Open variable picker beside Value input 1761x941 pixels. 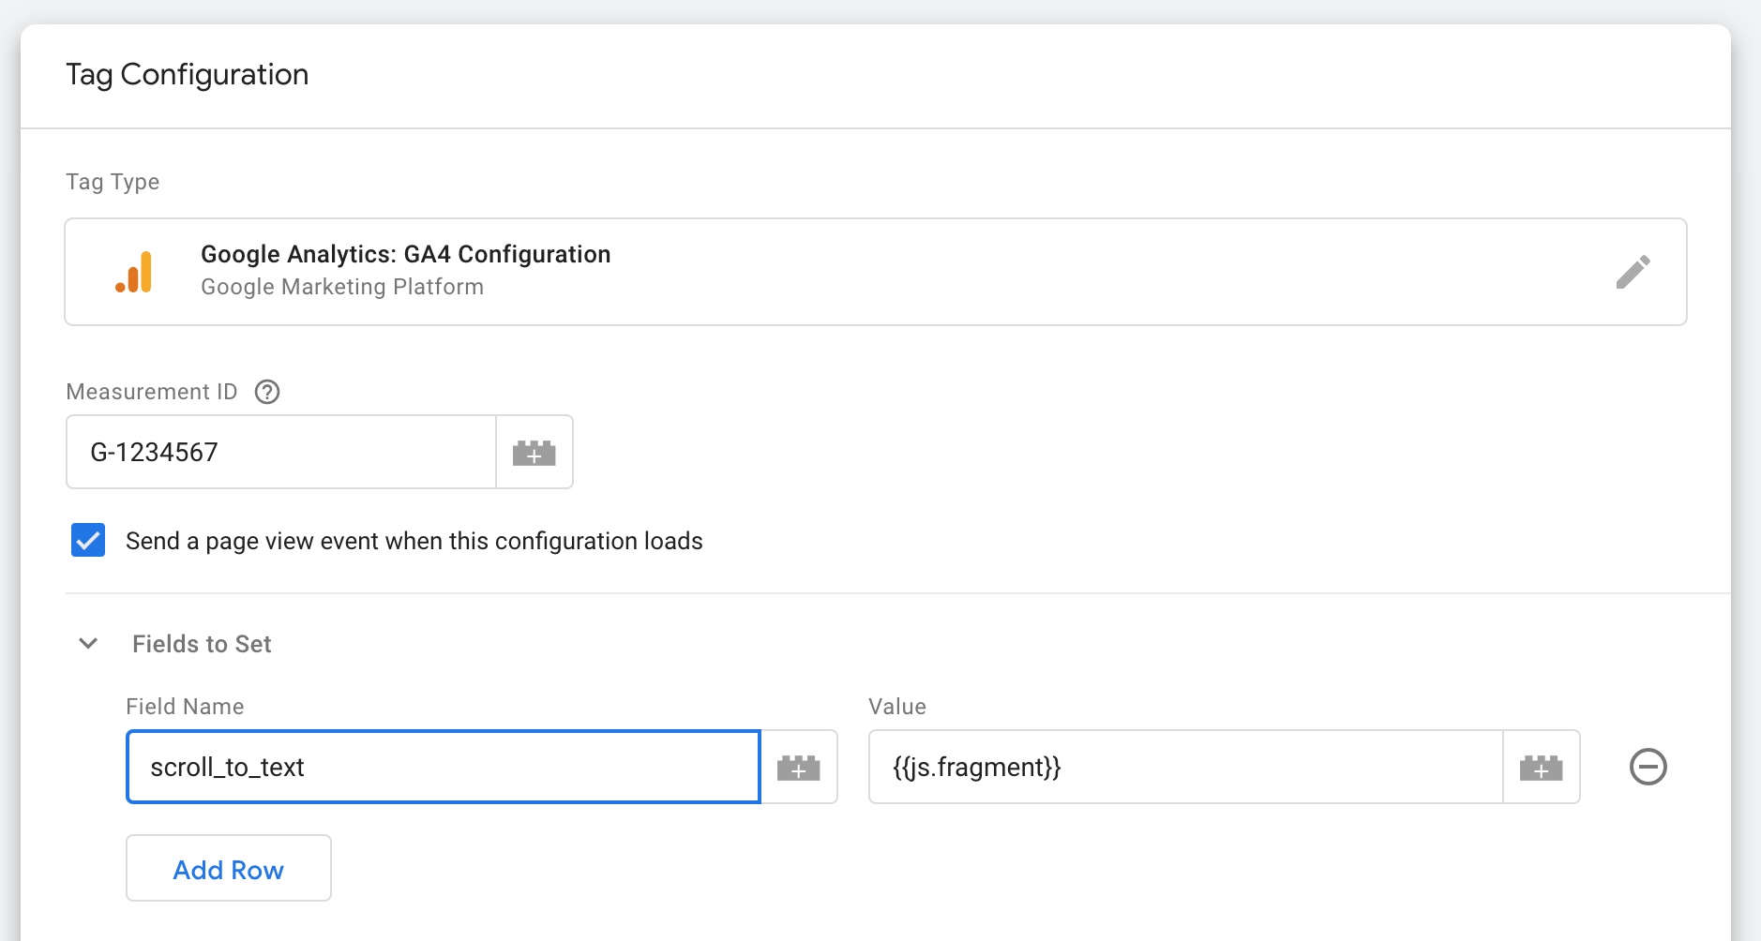[1541, 768]
